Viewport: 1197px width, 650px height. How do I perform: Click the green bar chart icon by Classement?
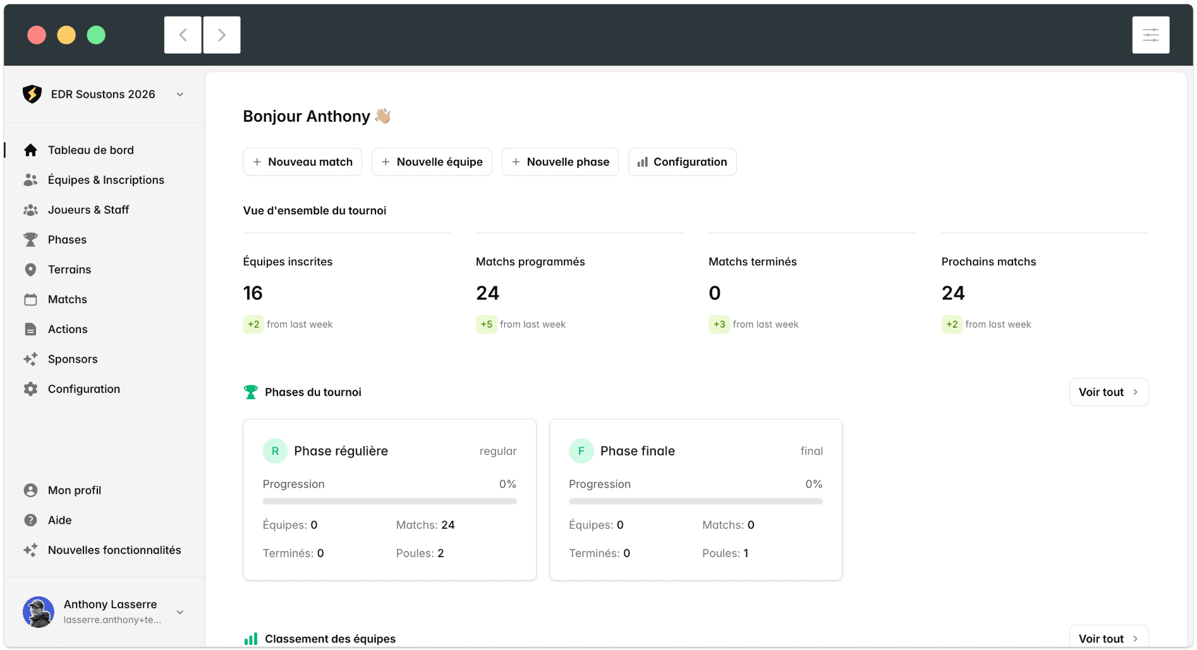251,639
